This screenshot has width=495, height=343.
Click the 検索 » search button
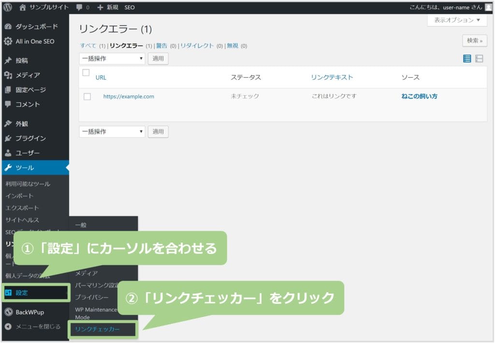[x=474, y=41]
